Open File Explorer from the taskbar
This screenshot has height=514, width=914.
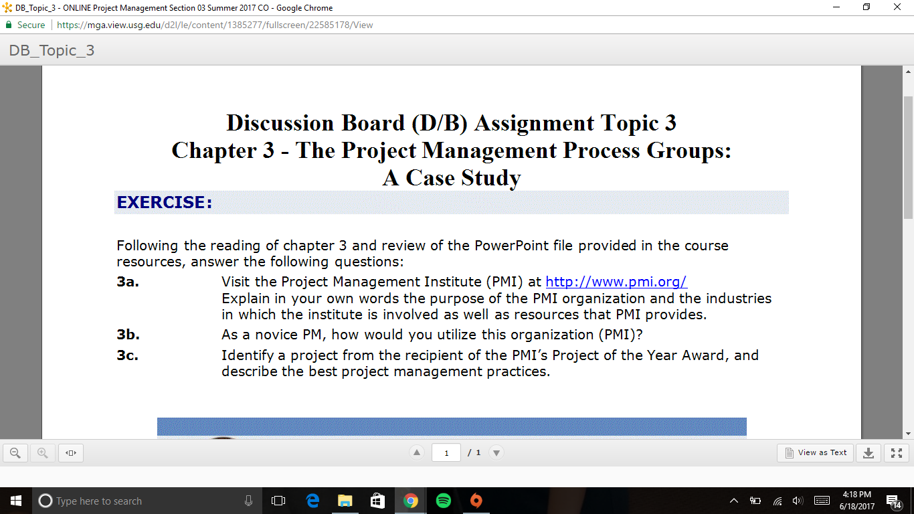345,501
